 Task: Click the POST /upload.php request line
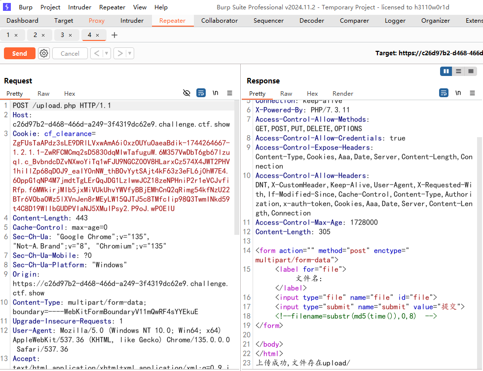tap(62, 106)
